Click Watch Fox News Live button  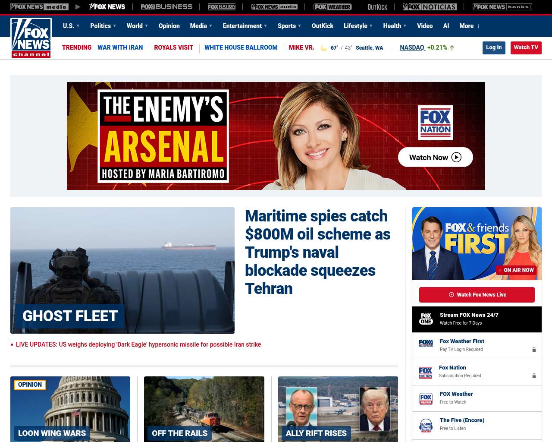(x=477, y=295)
